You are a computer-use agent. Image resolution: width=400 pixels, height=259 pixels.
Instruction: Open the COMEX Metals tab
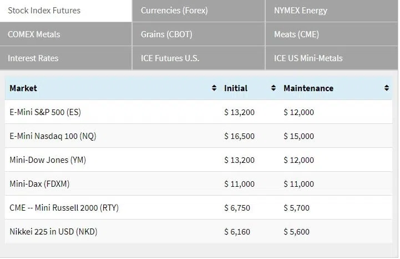click(x=66, y=34)
